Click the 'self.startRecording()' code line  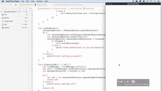[68, 43]
